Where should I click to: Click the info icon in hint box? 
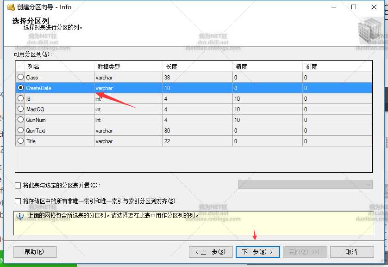[20, 216]
